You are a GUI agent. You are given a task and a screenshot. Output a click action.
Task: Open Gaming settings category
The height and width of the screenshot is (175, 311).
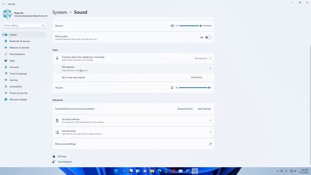tap(24, 80)
